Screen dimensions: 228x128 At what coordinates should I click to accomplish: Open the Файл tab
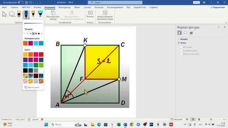point(5,7)
